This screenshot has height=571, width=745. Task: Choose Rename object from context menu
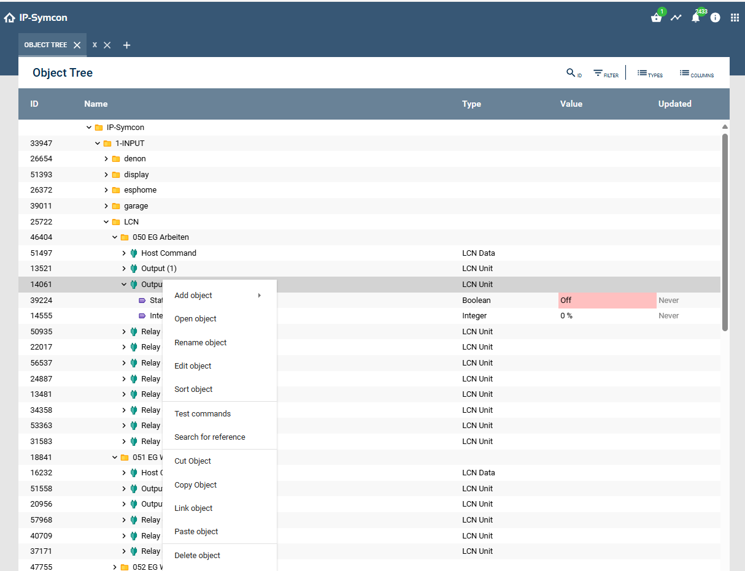[219, 343]
